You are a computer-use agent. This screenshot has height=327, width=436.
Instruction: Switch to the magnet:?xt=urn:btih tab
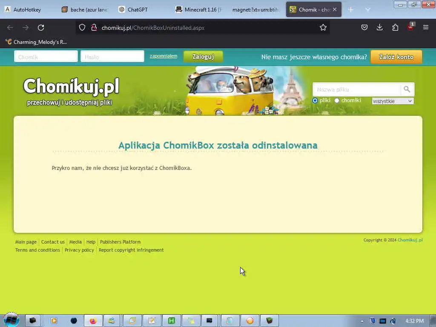(x=256, y=10)
